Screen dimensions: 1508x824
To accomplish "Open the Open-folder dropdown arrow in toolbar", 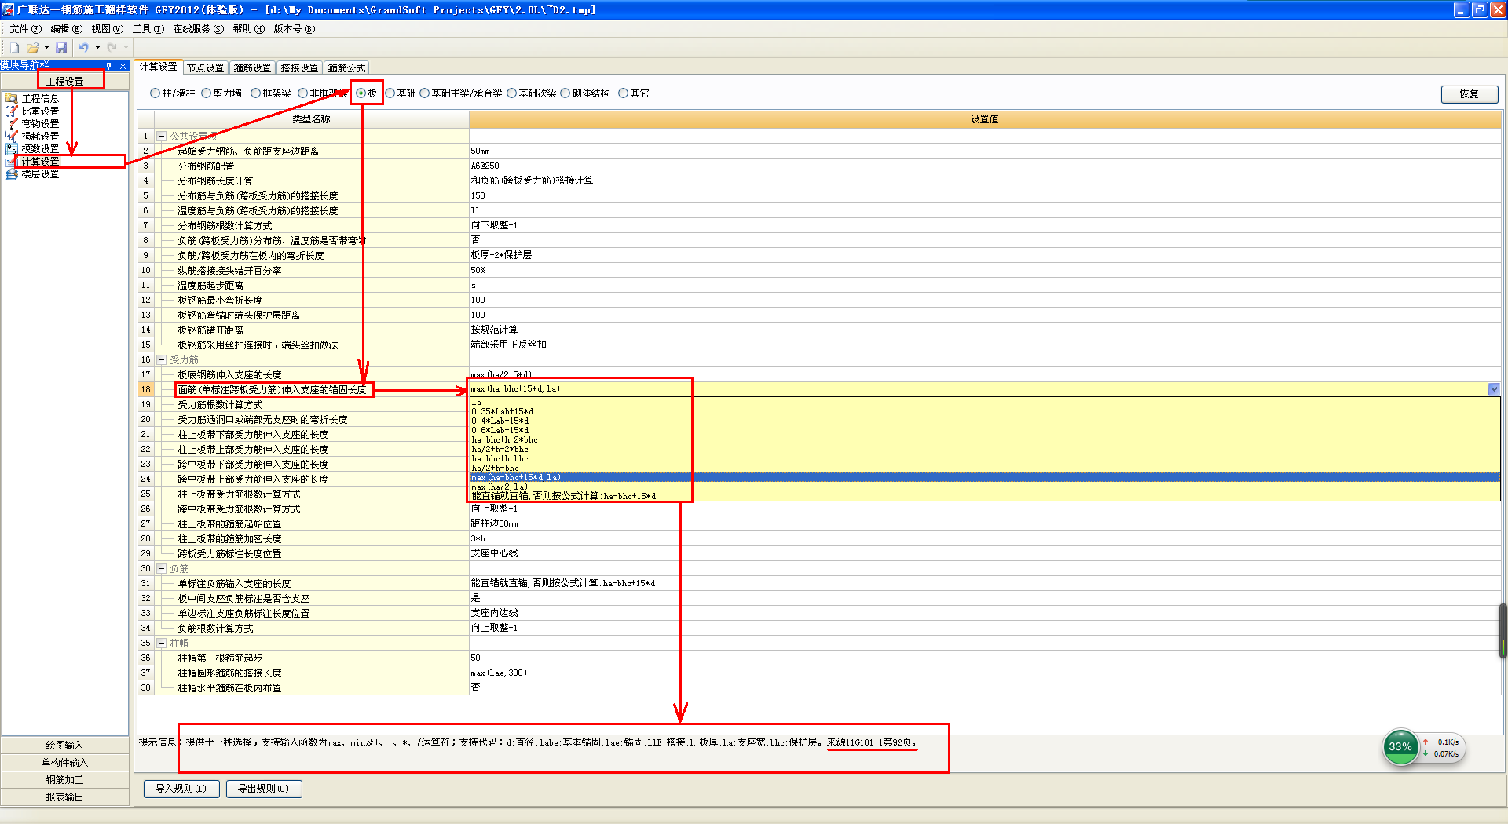I will point(46,48).
